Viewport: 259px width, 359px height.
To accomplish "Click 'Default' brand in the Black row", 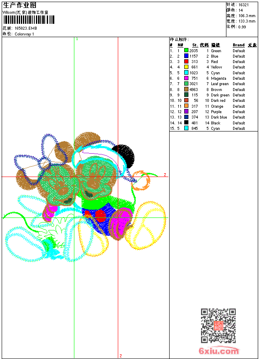I will point(239,123).
